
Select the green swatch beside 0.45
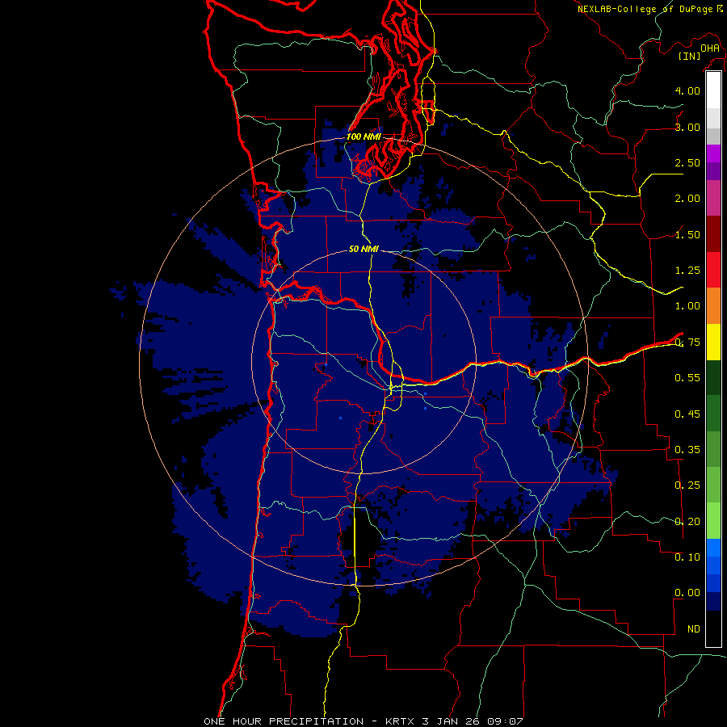713,414
